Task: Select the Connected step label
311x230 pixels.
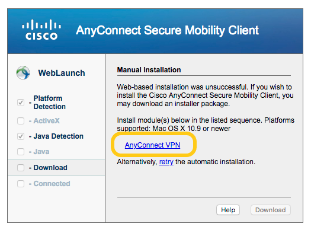Action: (x=52, y=184)
